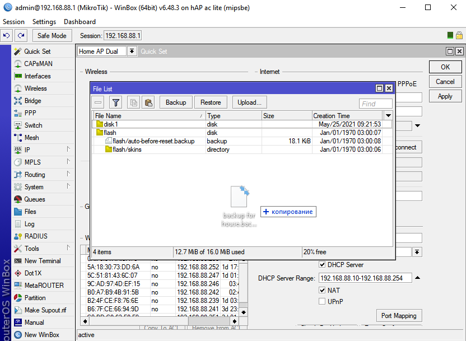Open New Terminal from the sidebar

click(42, 261)
